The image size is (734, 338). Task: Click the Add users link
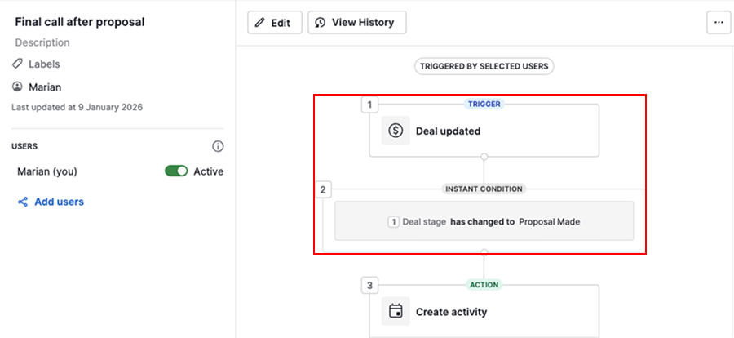pos(59,202)
